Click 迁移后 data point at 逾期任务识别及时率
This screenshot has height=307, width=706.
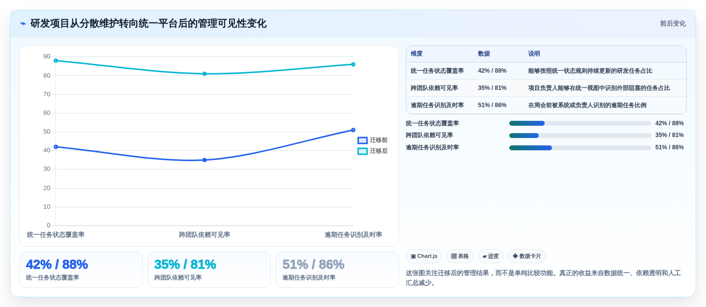(x=353, y=64)
